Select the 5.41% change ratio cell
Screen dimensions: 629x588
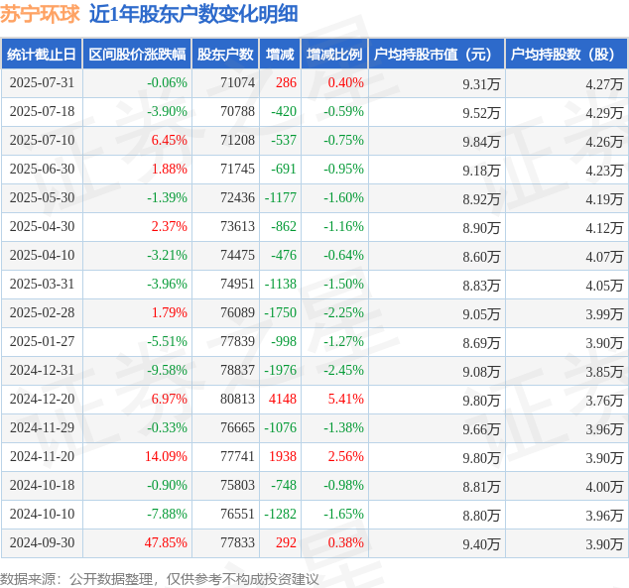tap(334, 400)
